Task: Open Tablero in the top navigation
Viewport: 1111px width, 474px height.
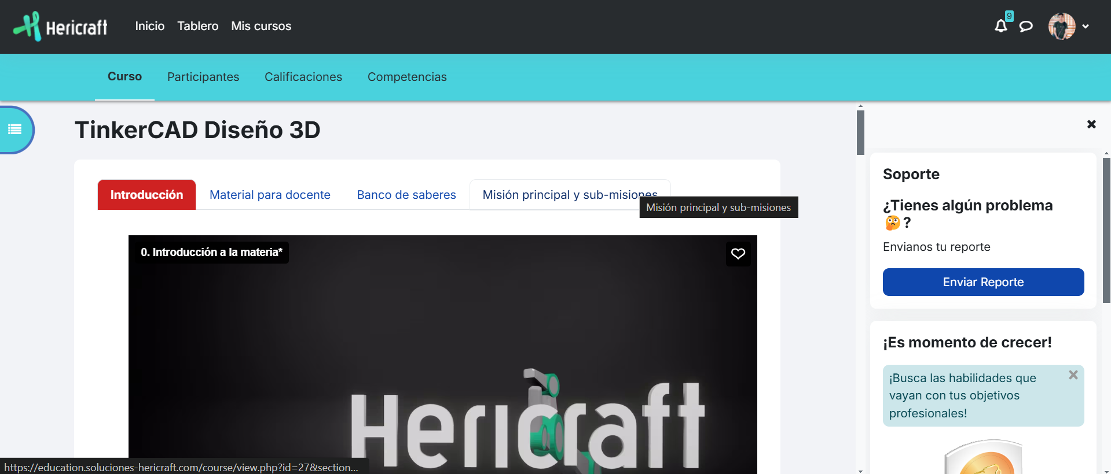Action: click(197, 26)
